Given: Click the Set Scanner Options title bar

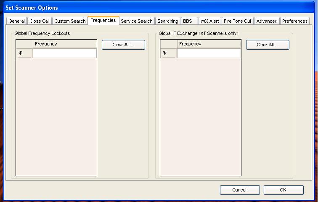Looking at the screenshot, I should (x=159, y=8).
